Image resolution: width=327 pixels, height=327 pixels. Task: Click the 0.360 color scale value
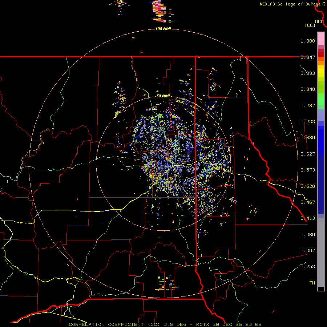(x=308, y=235)
